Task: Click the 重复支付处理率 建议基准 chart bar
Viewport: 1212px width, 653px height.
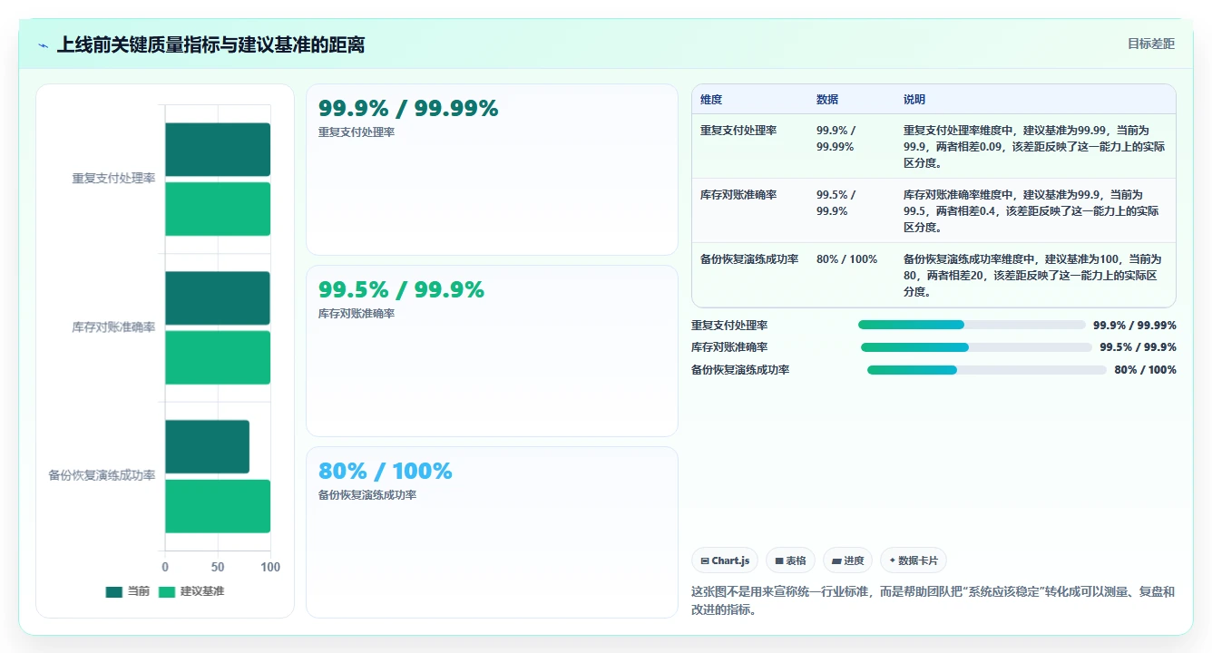Action: (218, 209)
